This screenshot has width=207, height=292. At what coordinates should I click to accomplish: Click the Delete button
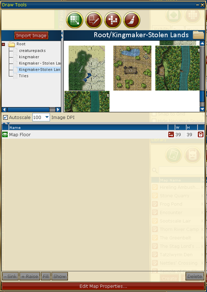point(195,277)
